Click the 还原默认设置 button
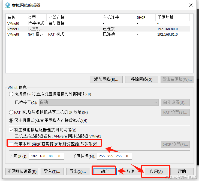 coord(22,171)
